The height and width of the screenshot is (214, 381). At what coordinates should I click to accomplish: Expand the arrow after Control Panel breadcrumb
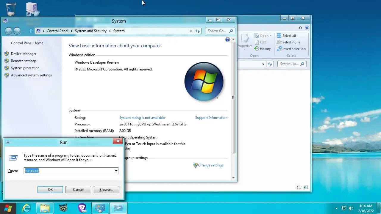[x=71, y=31]
